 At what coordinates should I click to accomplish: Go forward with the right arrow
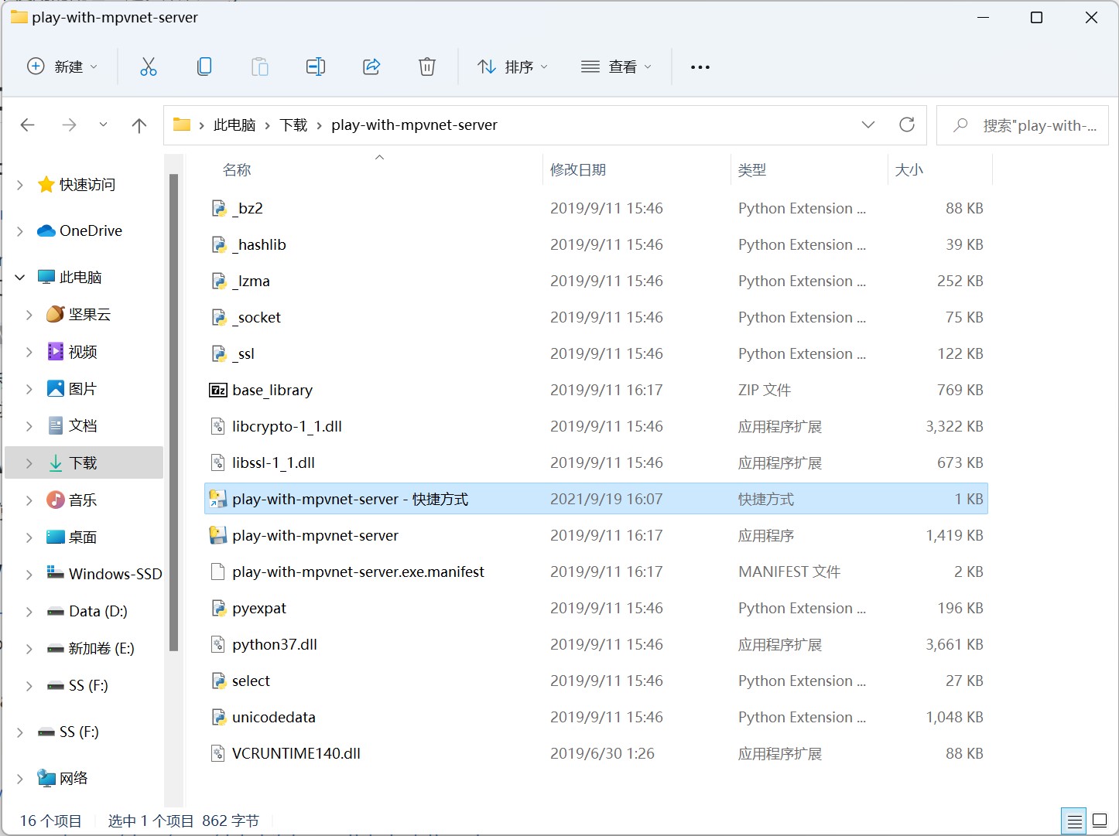click(x=69, y=125)
